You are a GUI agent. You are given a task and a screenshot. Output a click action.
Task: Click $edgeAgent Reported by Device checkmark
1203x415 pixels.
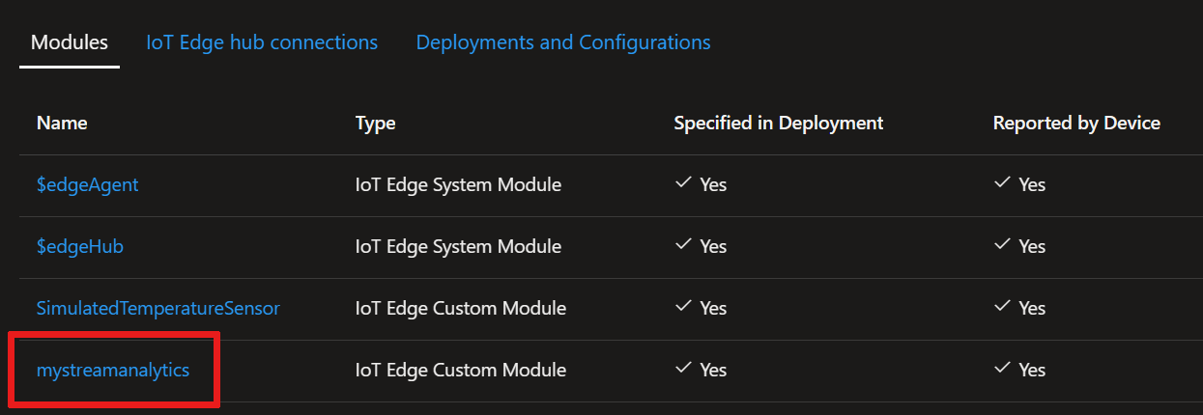(1002, 183)
